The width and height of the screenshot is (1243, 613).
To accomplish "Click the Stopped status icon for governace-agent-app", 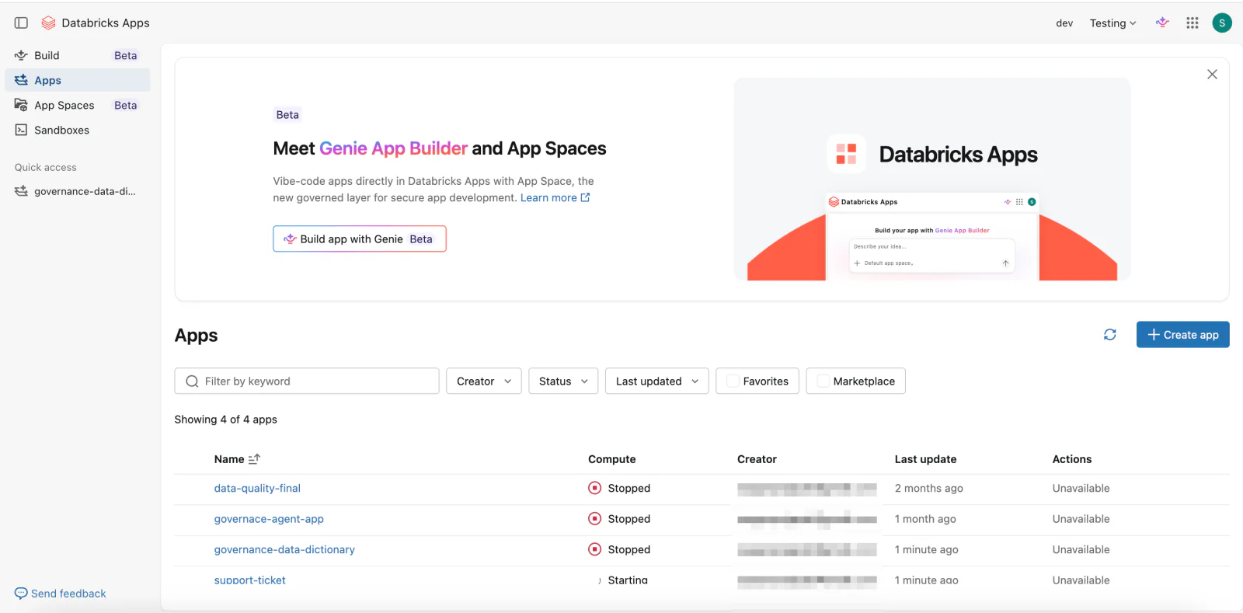I will pos(594,519).
